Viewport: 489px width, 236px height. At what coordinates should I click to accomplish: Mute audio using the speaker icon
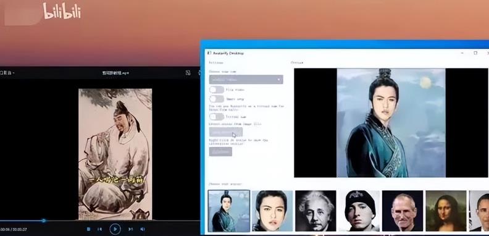142,229
